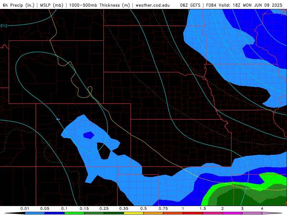
Task: Click the '0.01' scale value
Action: (x=25, y=209)
